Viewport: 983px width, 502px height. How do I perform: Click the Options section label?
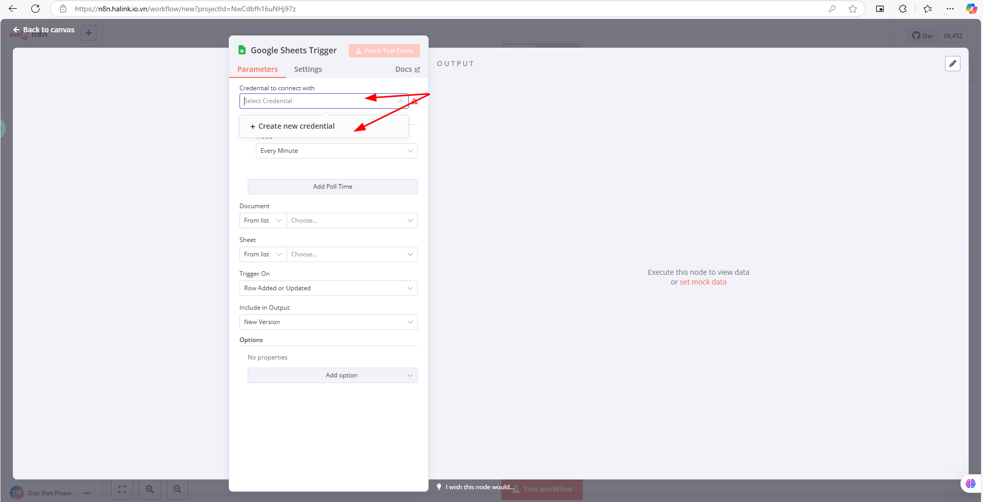tap(251, 340)
